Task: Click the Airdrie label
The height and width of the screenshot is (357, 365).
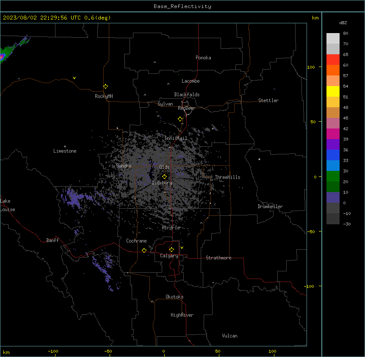Action: coord(171,228)
